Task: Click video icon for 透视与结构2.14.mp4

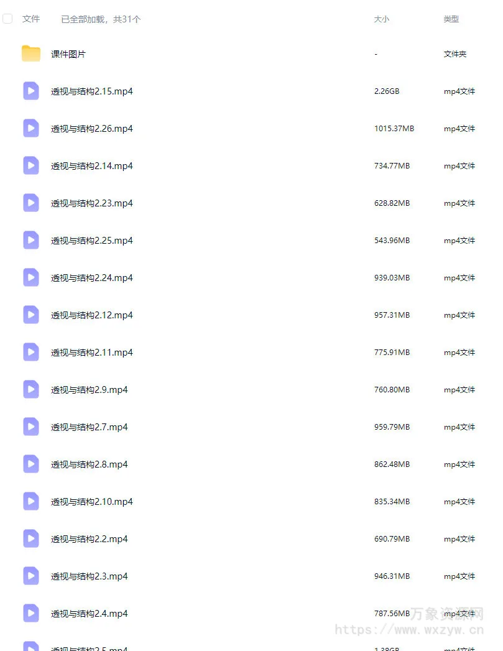Action: coord(30,165)
